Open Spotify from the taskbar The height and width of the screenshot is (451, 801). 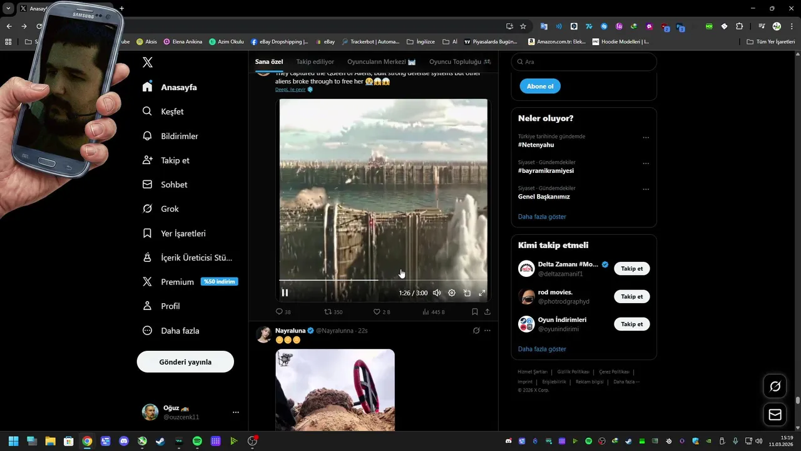197,441
